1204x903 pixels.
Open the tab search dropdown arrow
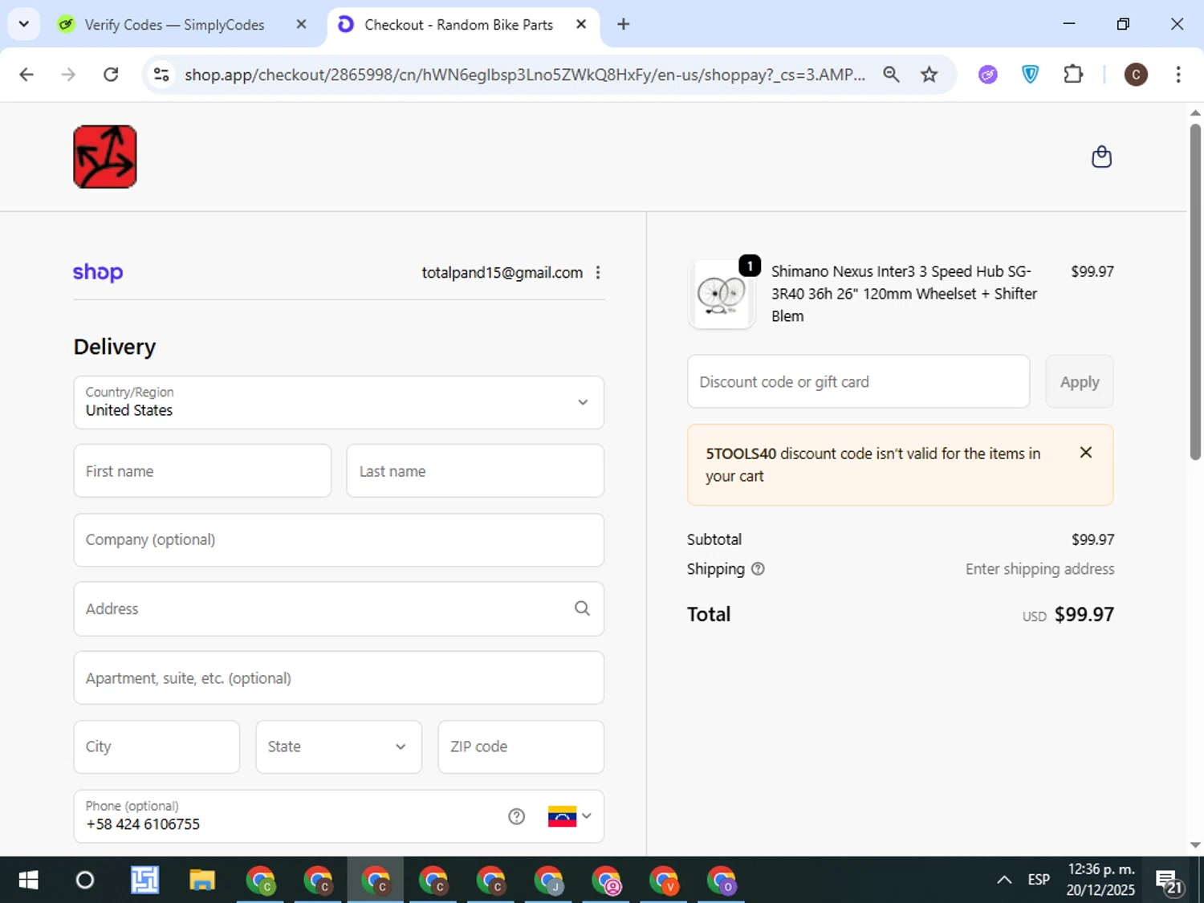tap(24, 24)
